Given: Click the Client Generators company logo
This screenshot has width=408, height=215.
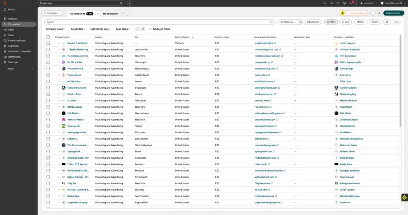Looking at the screenshot, I should (x=63, y=88).
